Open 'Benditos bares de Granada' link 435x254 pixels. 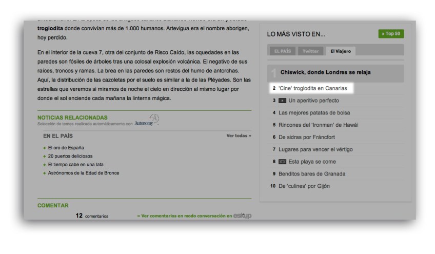pyautogui.click(x=312, y=173)
